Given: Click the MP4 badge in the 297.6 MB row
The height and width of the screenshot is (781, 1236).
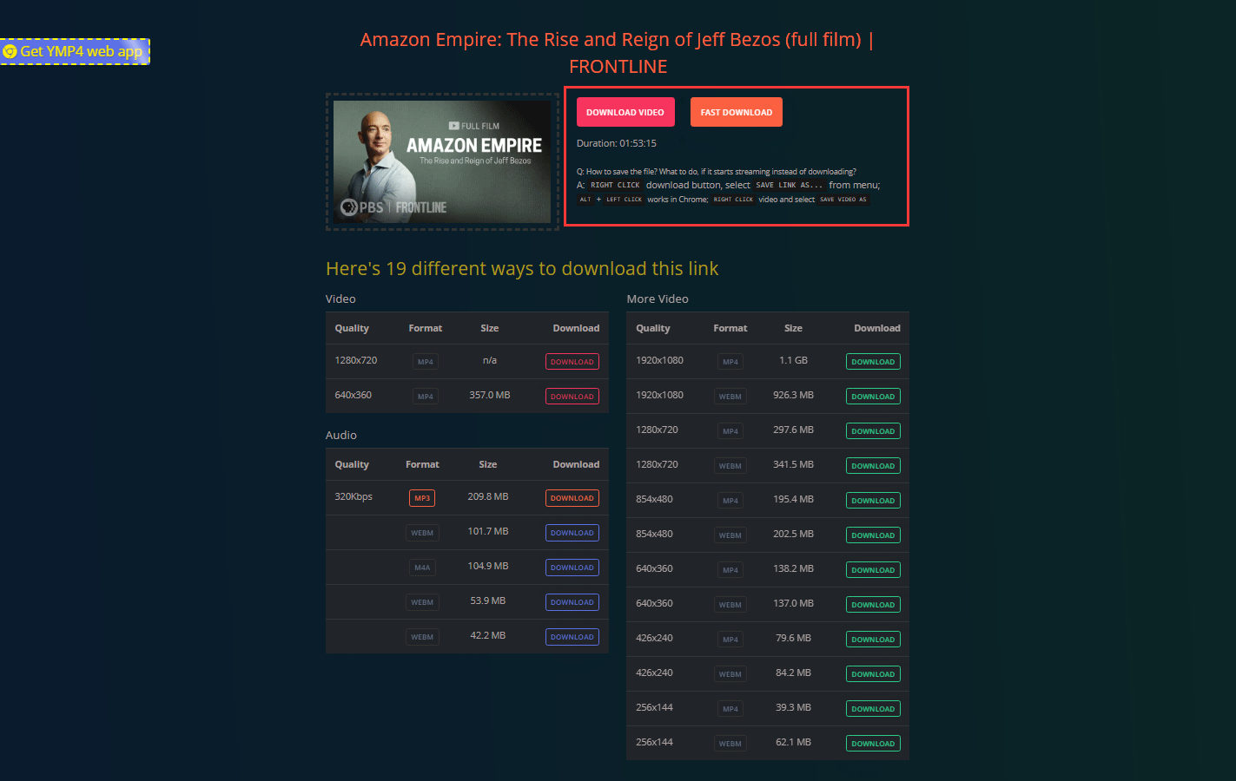Looking at the screenshot, I should [x=730, y=431].
